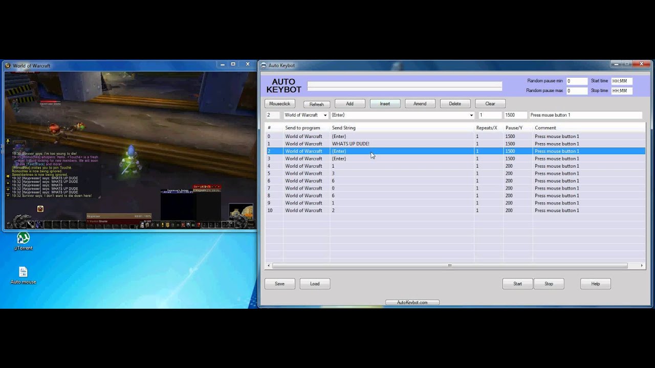Click the row number input field
This screenshot has width=655, height=368.
(x=273, y=115)
